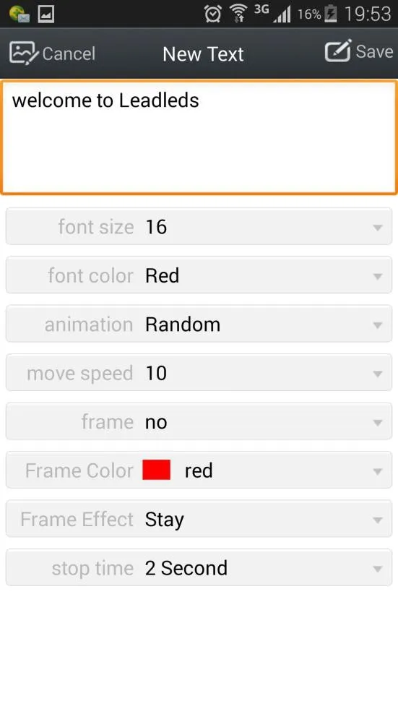The width and height of the screenshot is (398, 709).
Task: Change the move speed dropdown value
Action: pyautogui.click(x=199, y=373)
